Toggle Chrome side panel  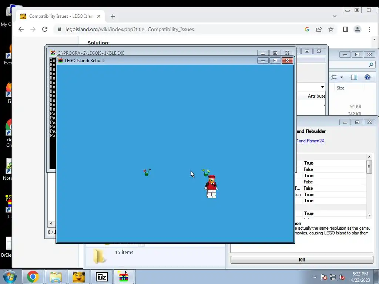[345, 29]
